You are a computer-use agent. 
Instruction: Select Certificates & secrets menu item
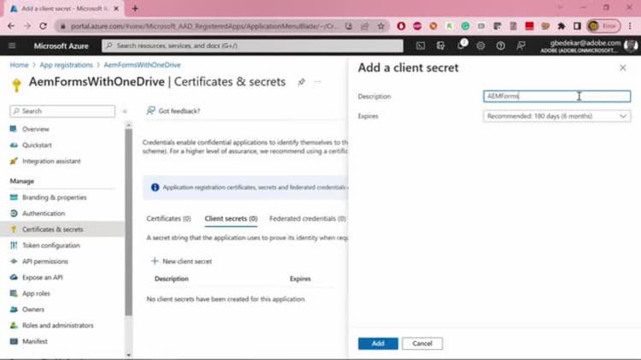62,229
